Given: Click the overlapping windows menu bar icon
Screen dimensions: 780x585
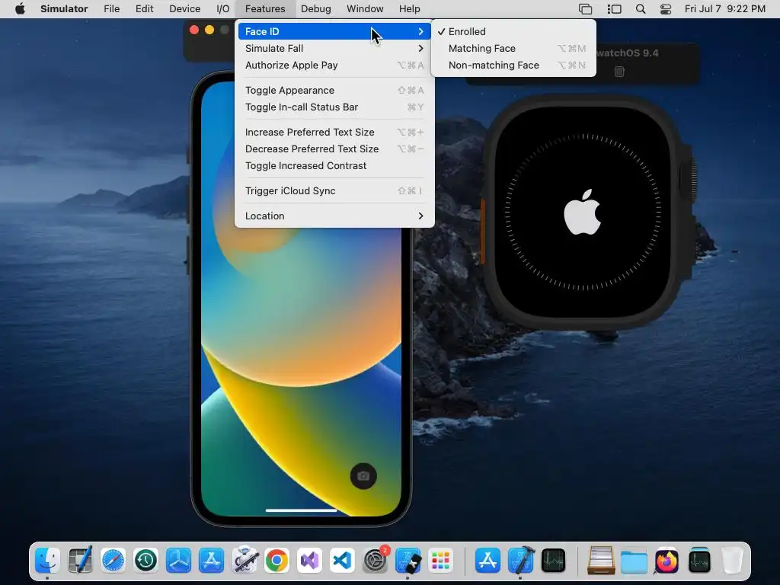Looking at the screenshot, I should 586,9.
